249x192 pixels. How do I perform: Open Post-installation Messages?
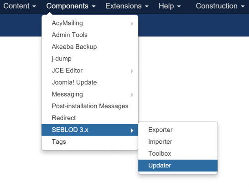pyautogui.click(x=90, y=106)
